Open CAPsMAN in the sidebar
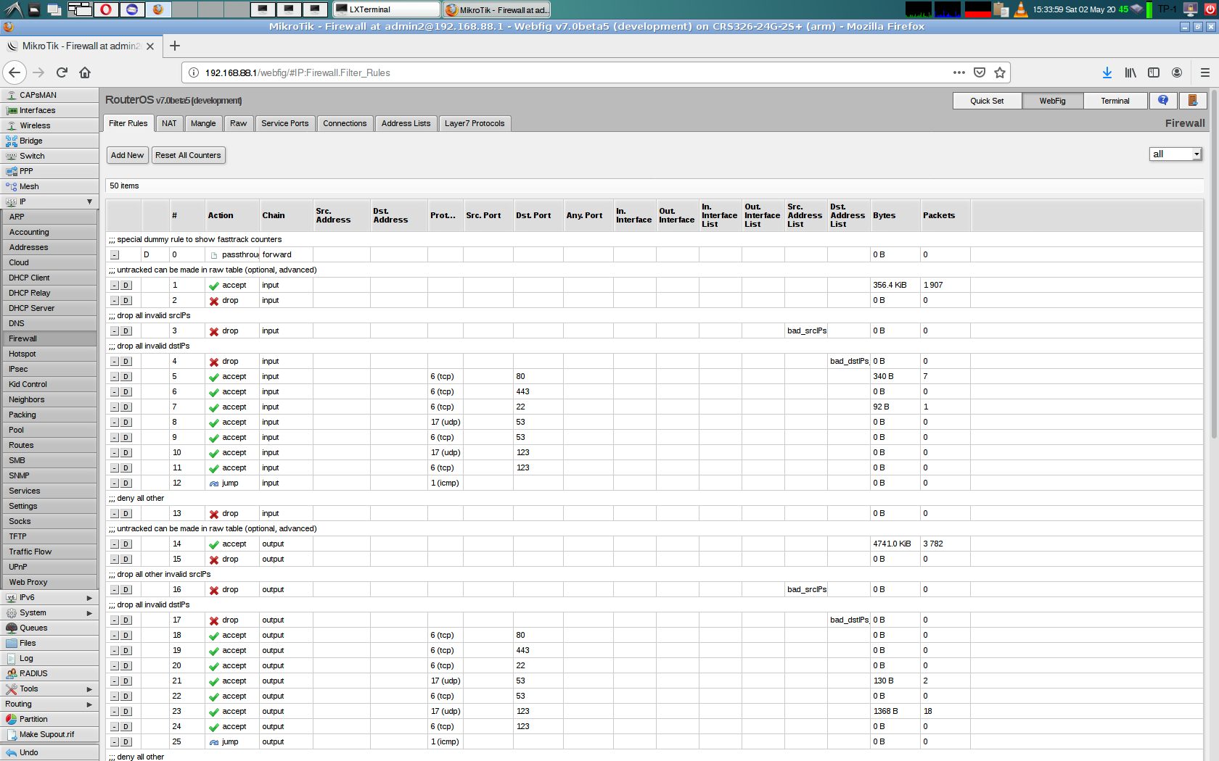 (49, 95)
